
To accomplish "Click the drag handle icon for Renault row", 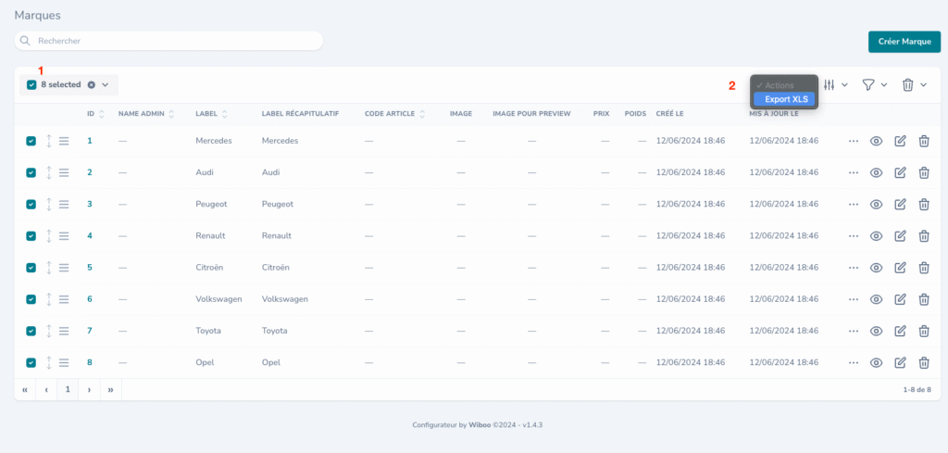I will [64, 235].
